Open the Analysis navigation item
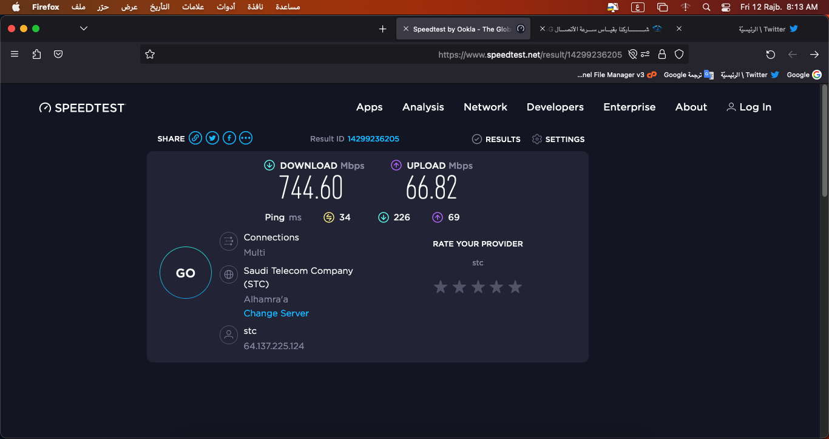This screenshot has width=829, height=439. pyautogui.click(x=423, y=107)
